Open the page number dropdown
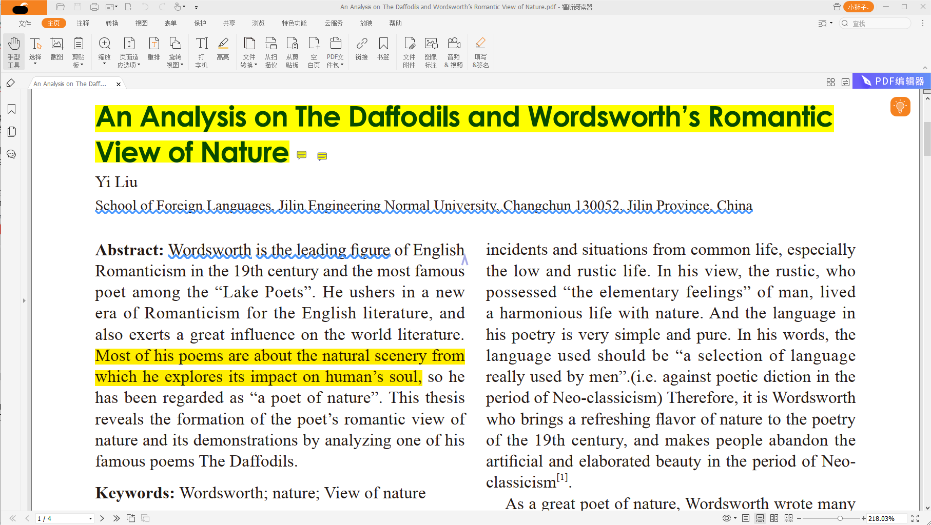The image size is (931, 525). [x=90, y=518]
